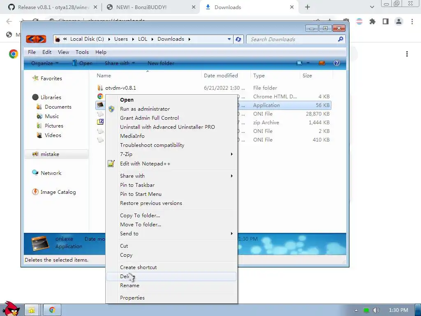Refresh the Downloads folder view
421x316 pixels.
click(238, 39)
